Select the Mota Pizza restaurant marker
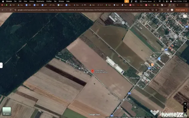189x118 pixels. pos(152,65)
